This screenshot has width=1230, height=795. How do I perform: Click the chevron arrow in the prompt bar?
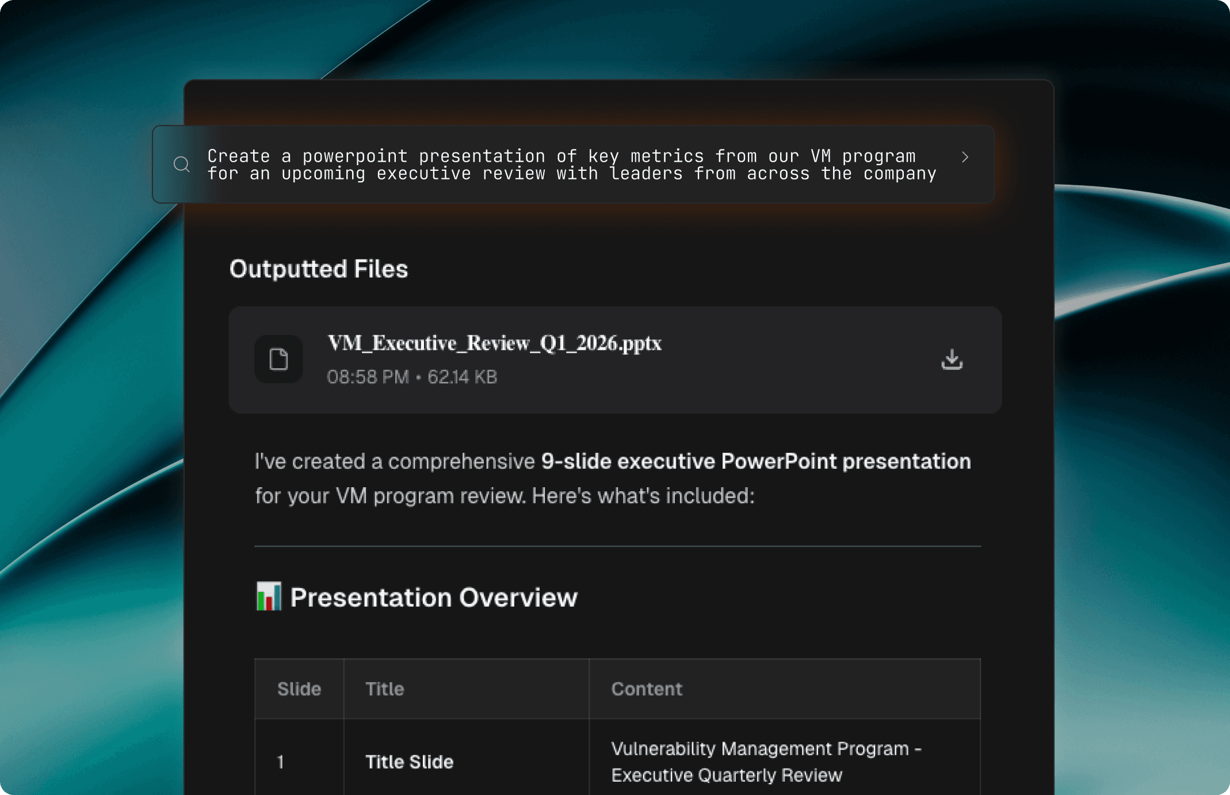click(965, 157)
